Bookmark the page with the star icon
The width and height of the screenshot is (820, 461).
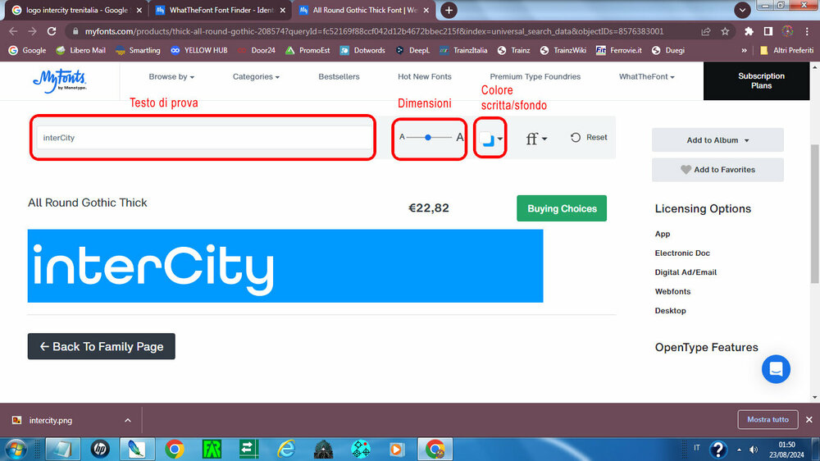(x=725, y=31)
